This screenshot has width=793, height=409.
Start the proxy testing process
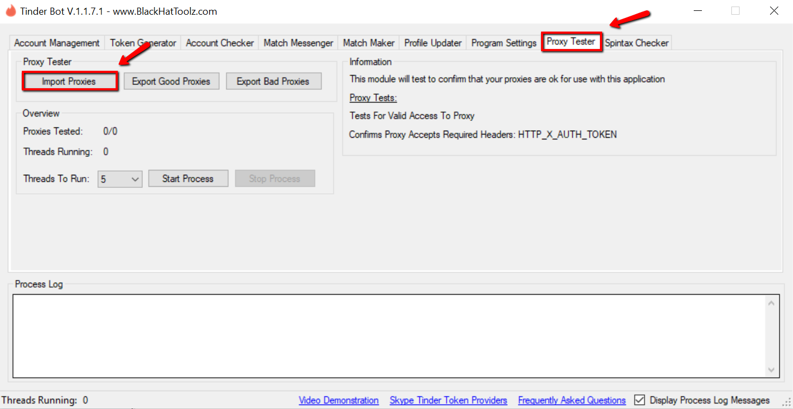[x=188, y=179]
